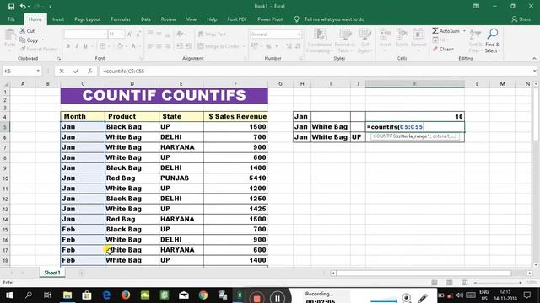Open Windows Start menu
The height and width of the screenshot is (303, 540).
coord(9,295)
